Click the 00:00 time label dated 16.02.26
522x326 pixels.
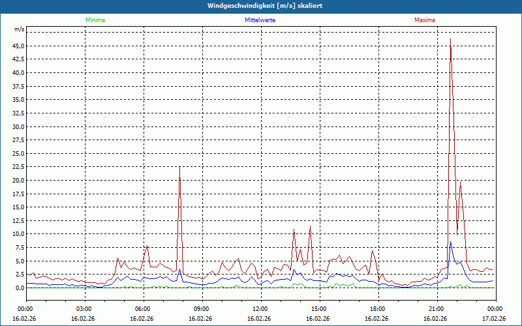(x=24, y=309)
